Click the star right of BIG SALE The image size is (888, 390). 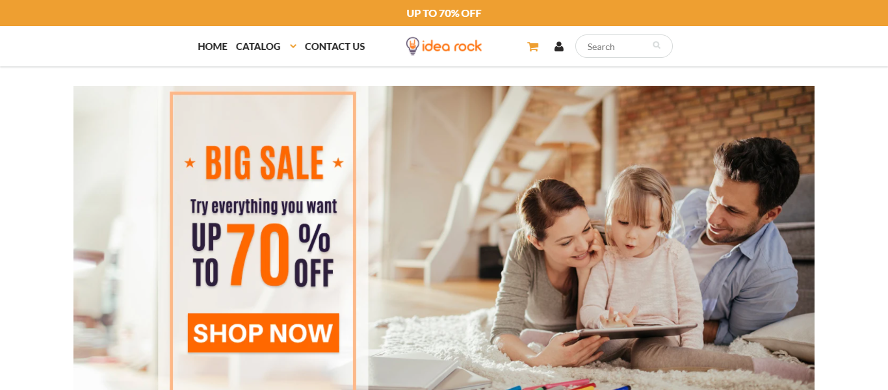pos(338,162)
